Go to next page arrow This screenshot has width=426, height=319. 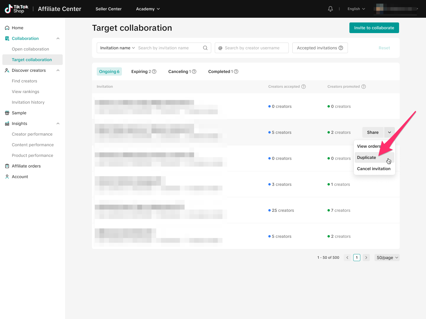click(366, 258)
